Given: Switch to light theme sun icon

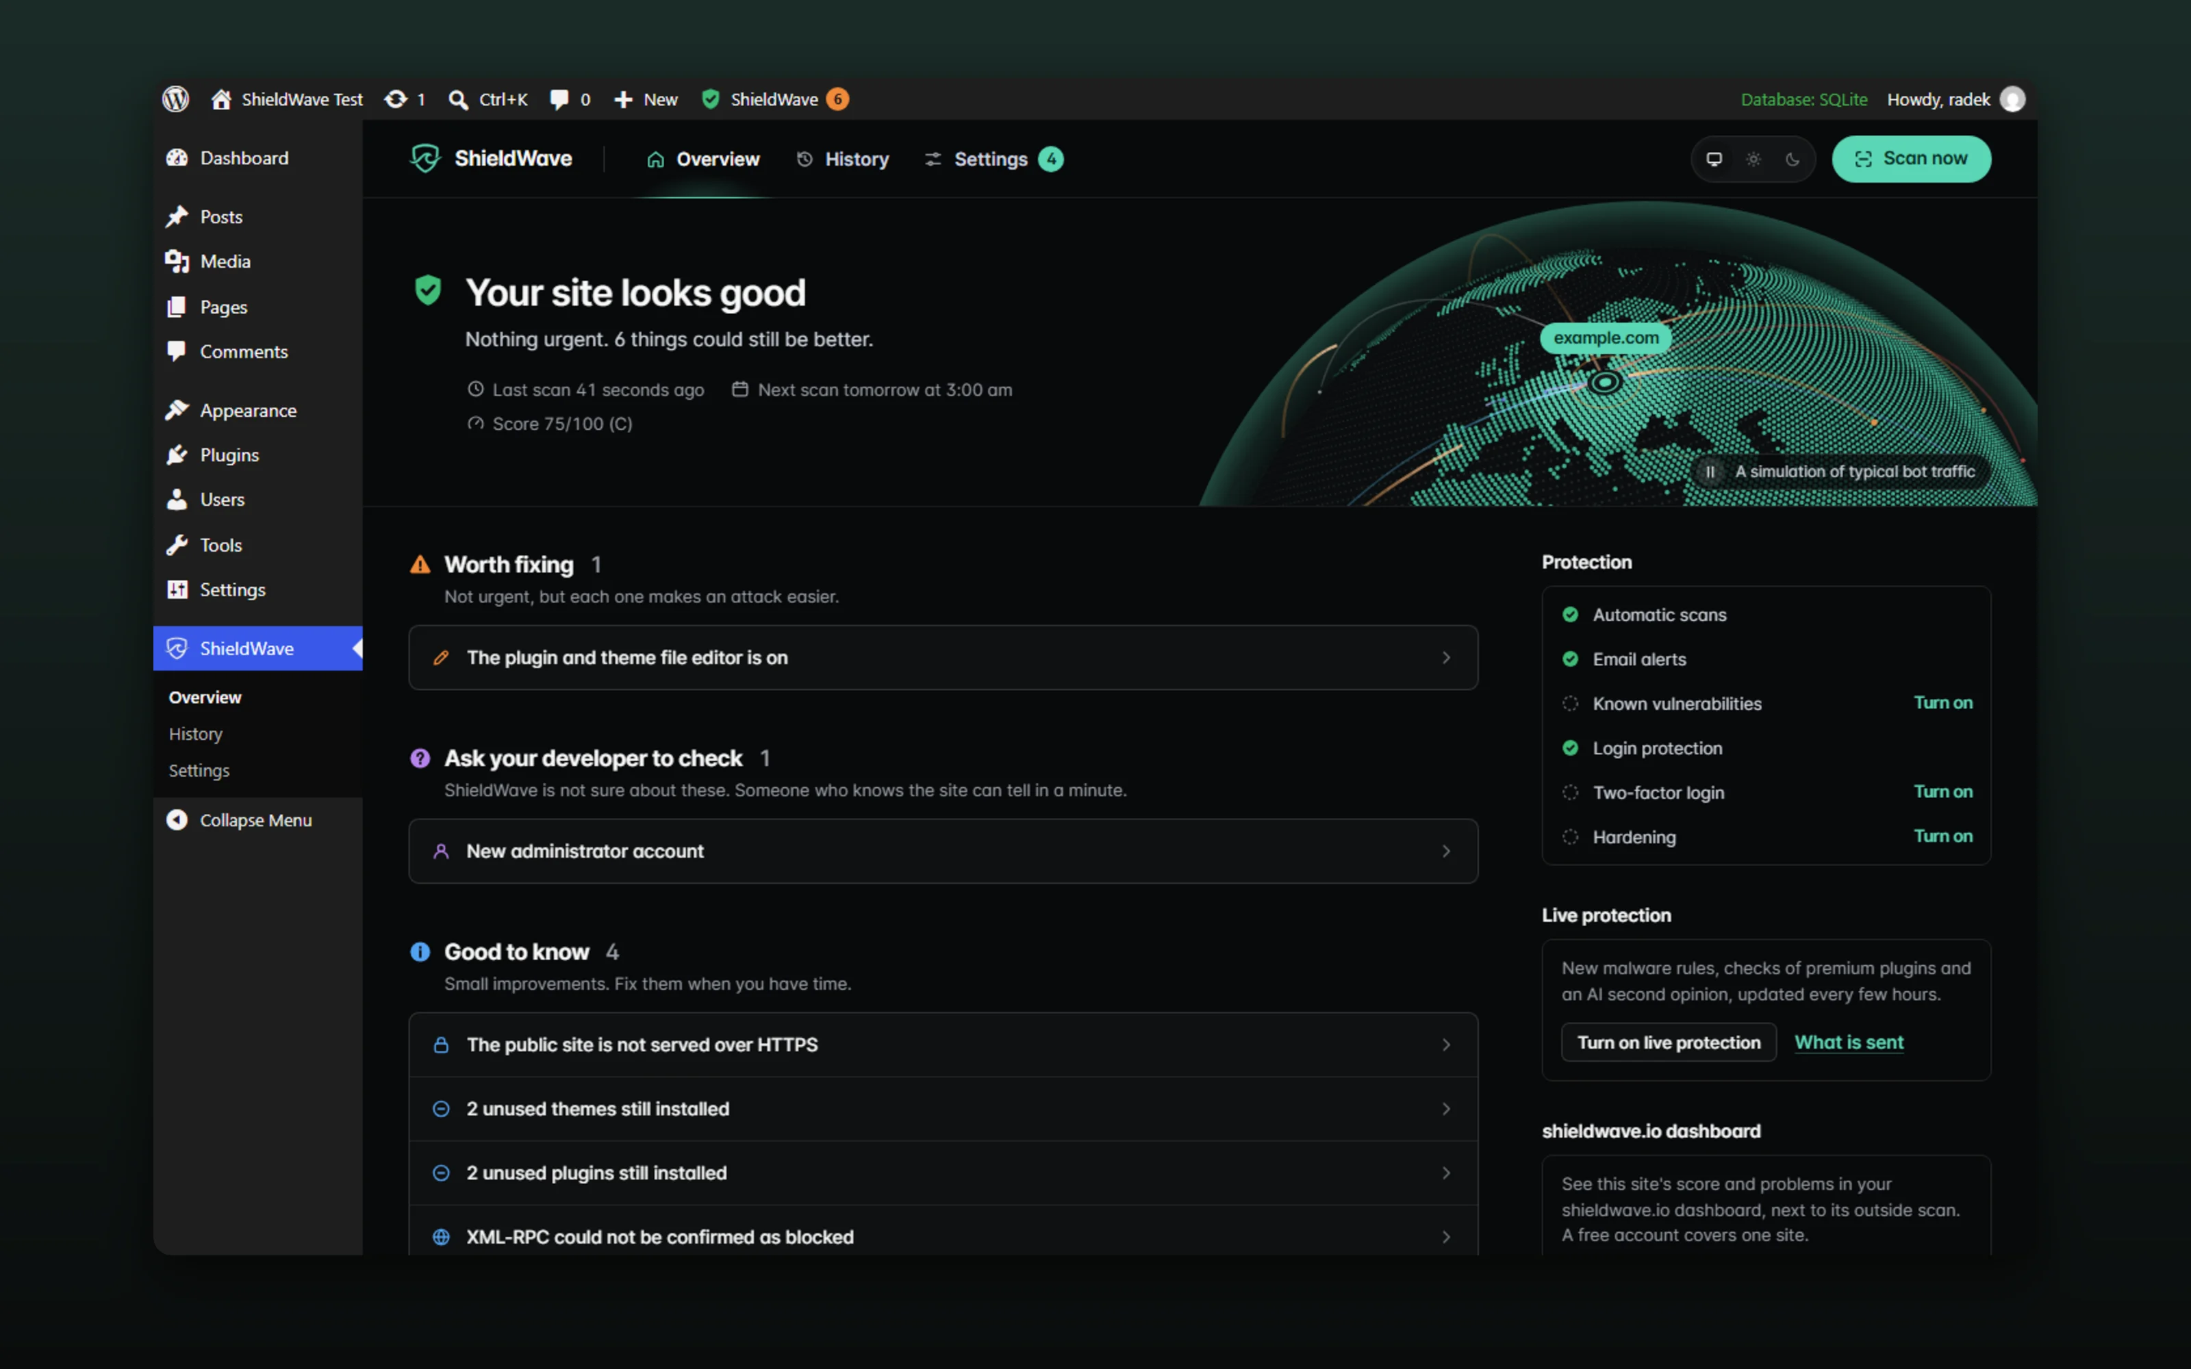Looking at the screenshot, I should pos(1753,159).
